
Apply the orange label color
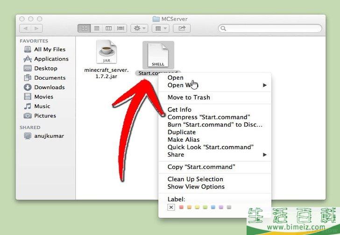pos(189,207)
